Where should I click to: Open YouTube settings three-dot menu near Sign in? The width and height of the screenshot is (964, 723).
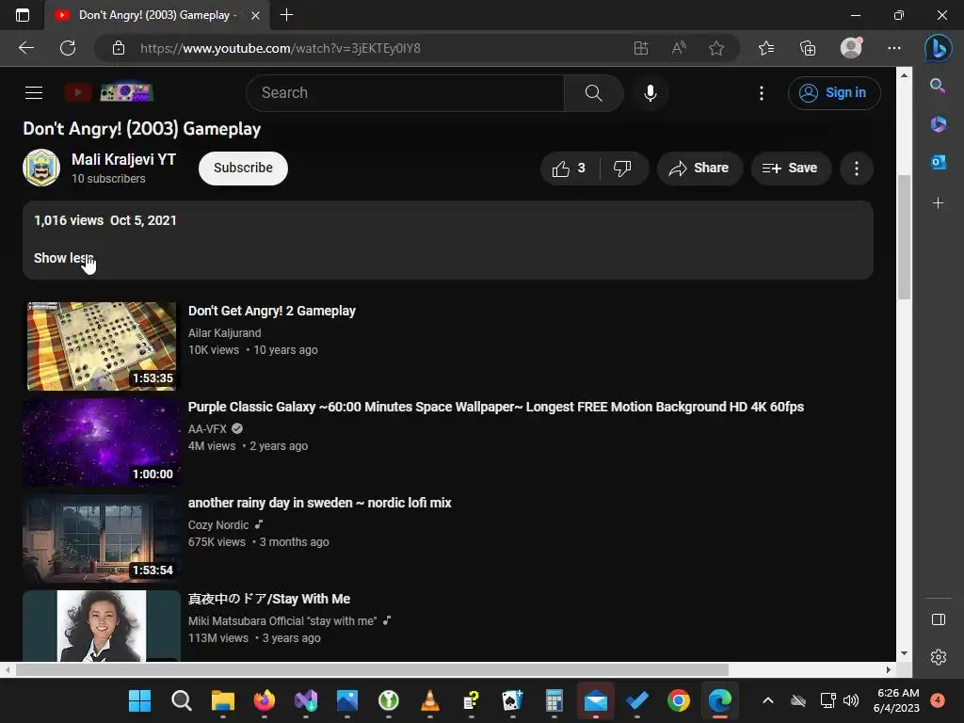(x=761, y=93)
